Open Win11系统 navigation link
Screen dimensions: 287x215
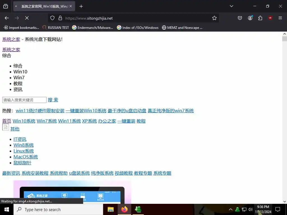70,121
